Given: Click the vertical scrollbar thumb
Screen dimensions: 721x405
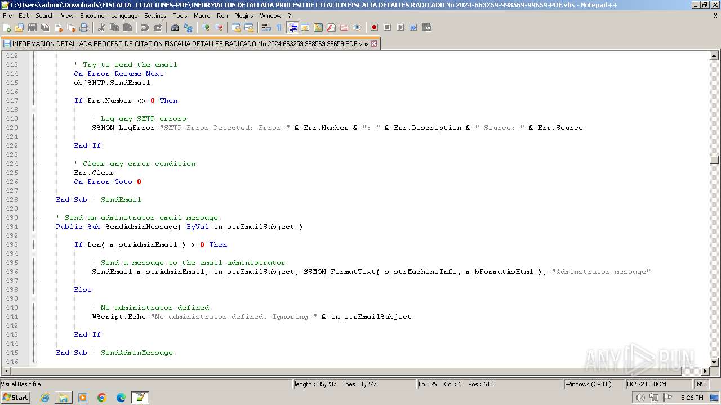Looking at the screenshot, I should point(714,160).
